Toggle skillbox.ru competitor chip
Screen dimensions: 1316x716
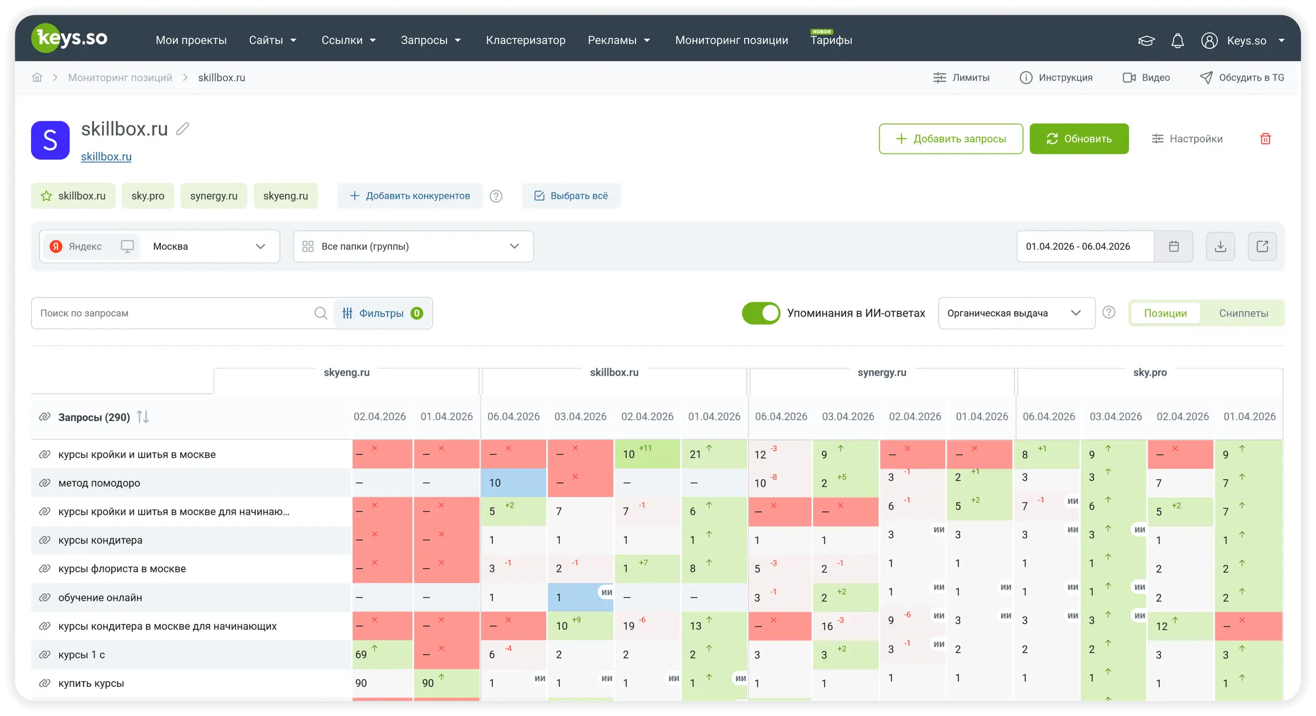click(x=73, y=196)
